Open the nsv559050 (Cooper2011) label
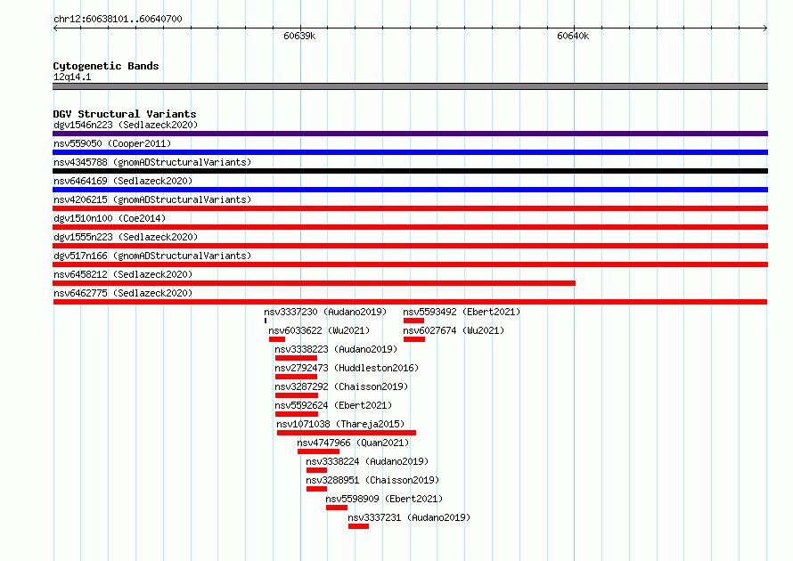Screen dimensions: 793x561 point(112,143)
